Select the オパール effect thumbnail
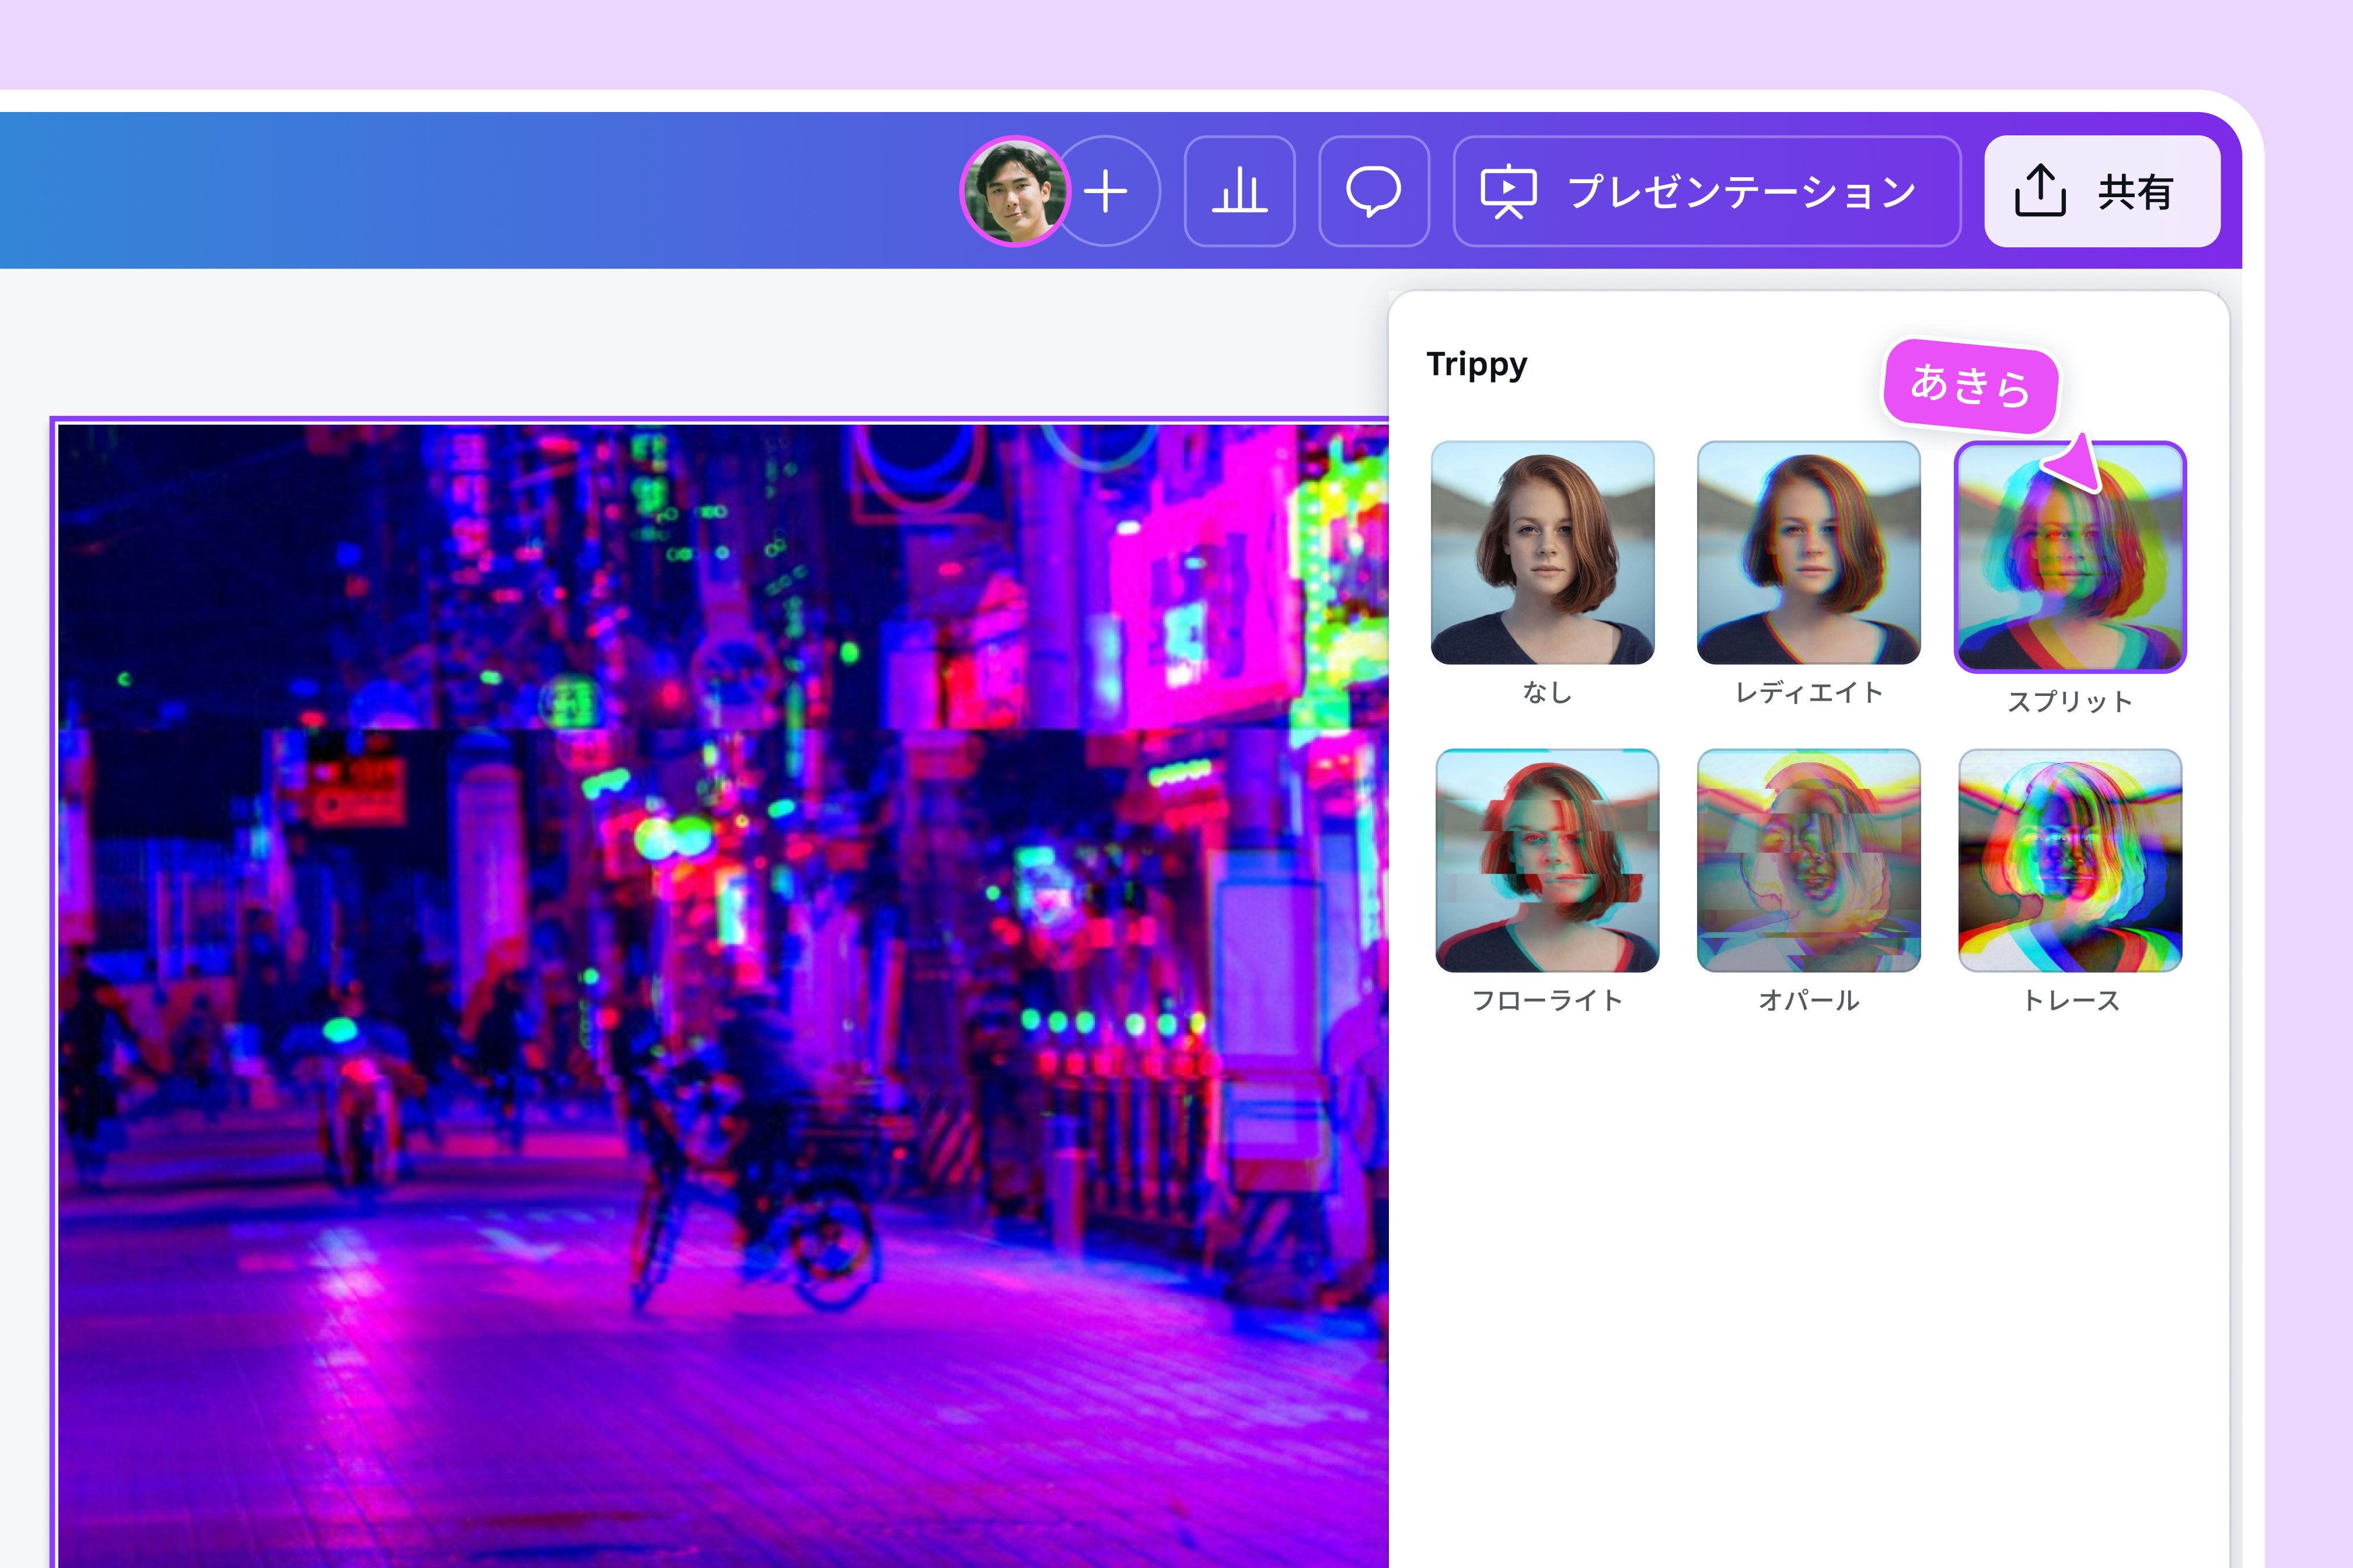The height and width of the screenshot is (1568, 2353). click(x=1809, y=860)
